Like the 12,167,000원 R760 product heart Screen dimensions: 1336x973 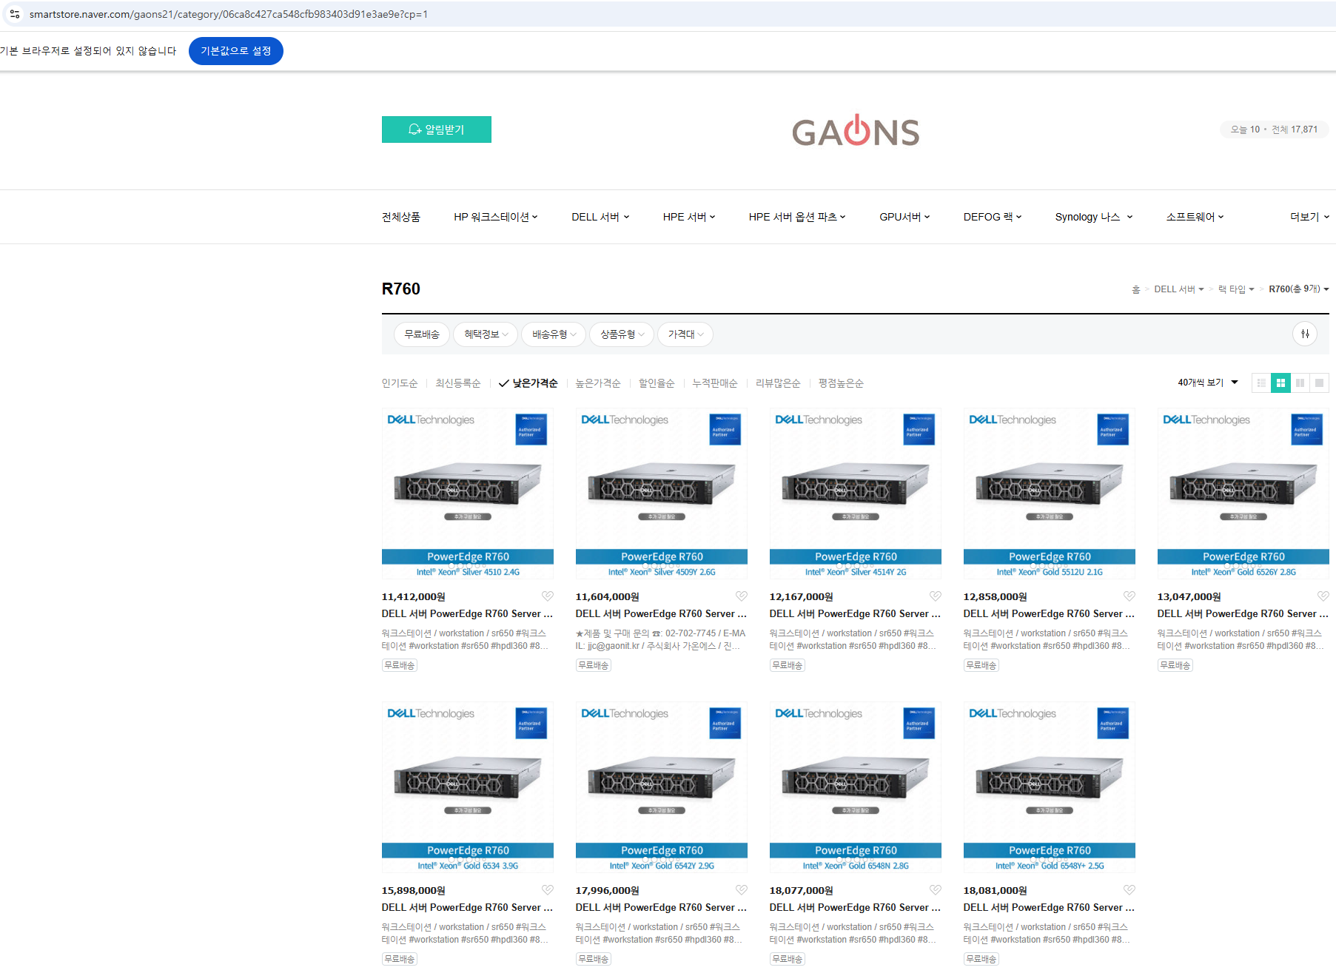(x=936, y=596)
